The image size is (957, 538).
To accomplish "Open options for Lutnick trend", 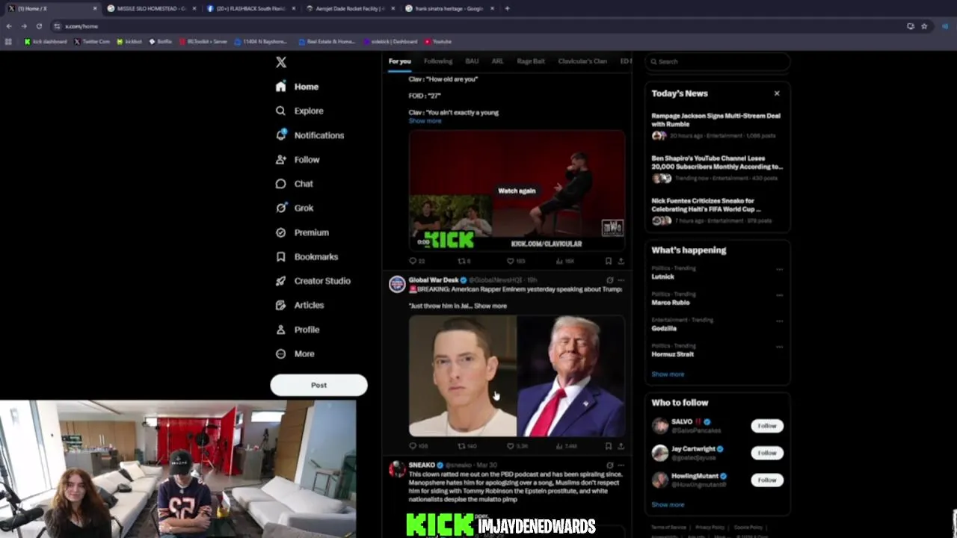I will [x=779, y=269].
